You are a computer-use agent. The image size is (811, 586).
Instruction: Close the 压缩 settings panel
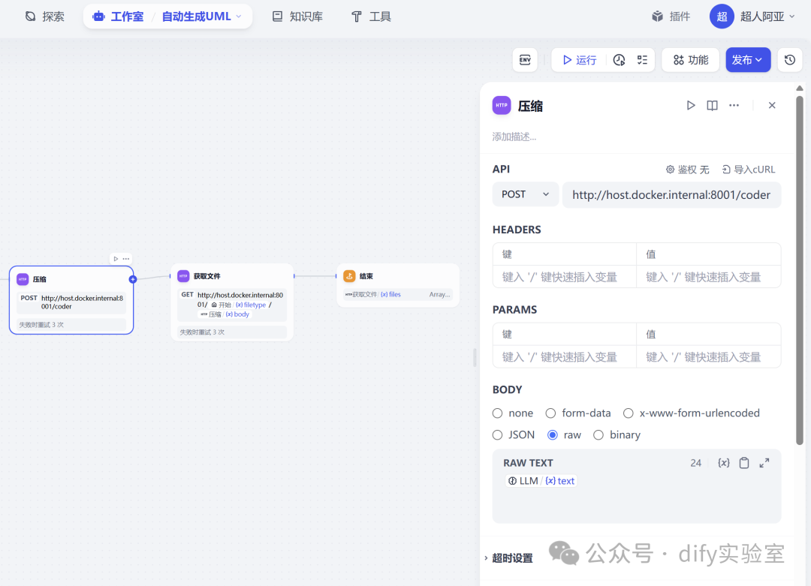coord(772,105)
